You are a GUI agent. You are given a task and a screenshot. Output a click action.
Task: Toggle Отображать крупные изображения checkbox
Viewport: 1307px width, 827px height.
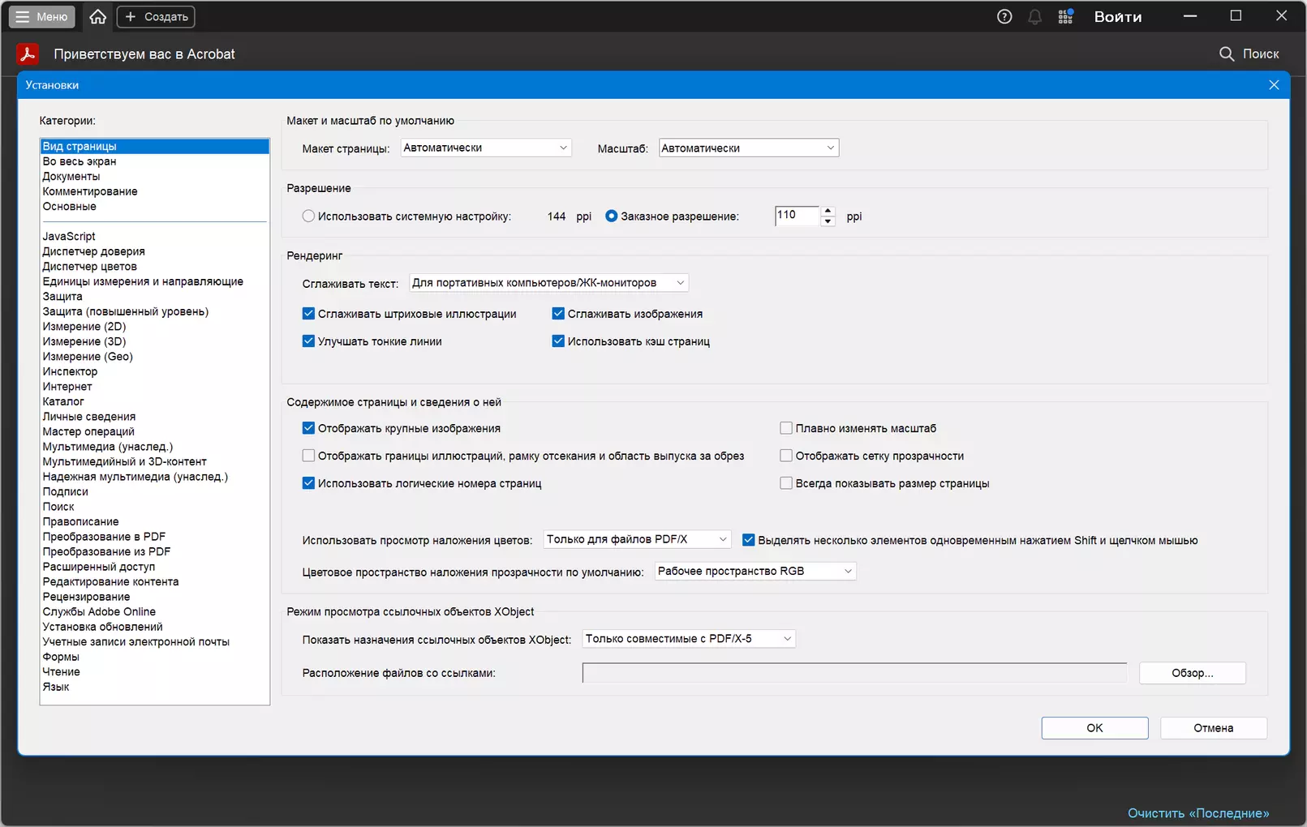(308, 428)
